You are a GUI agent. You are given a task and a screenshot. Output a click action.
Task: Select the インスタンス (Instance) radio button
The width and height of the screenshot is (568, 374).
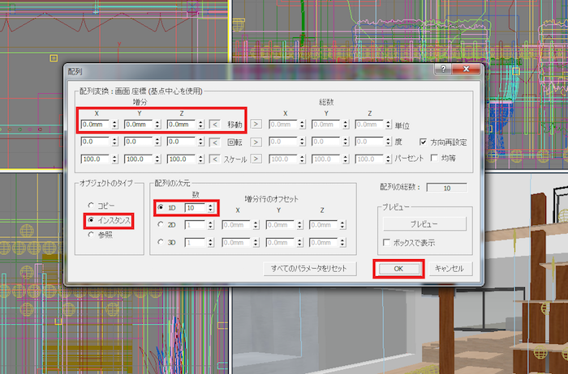(91, 220)
